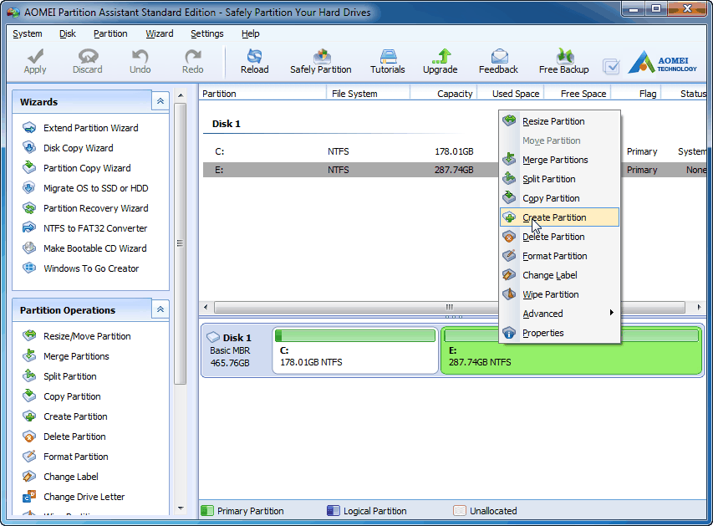The height and width of the screenshot is (526, 713).
Task: Select the E: 287.74GB block in disk map
Action: coord(571,350)
